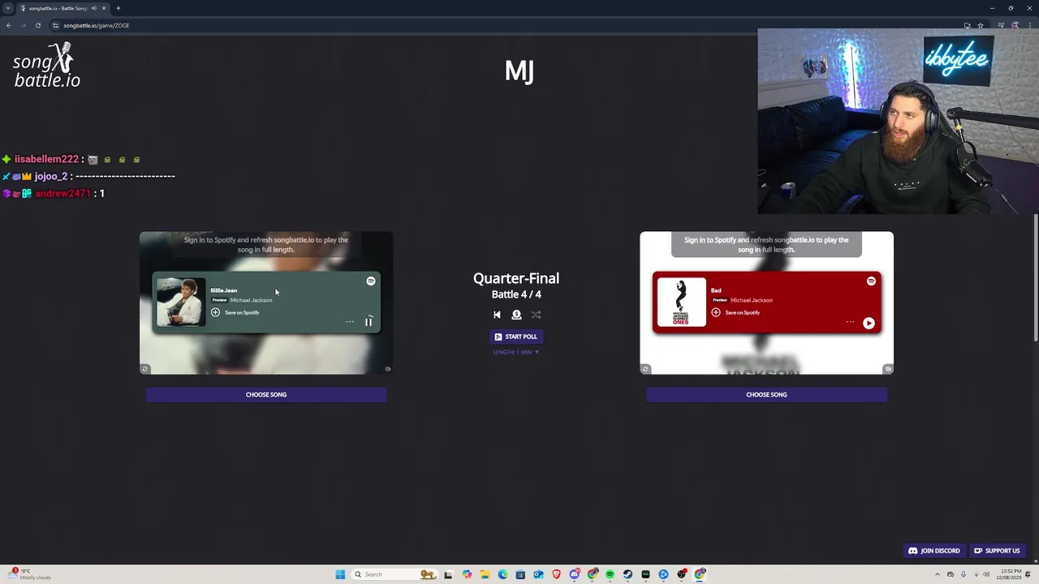This screenshot has width=1039, height=584.
Task: Open Spotify logo on Billie Jean card
Action: pyautogui.click(x=371, y=281)
